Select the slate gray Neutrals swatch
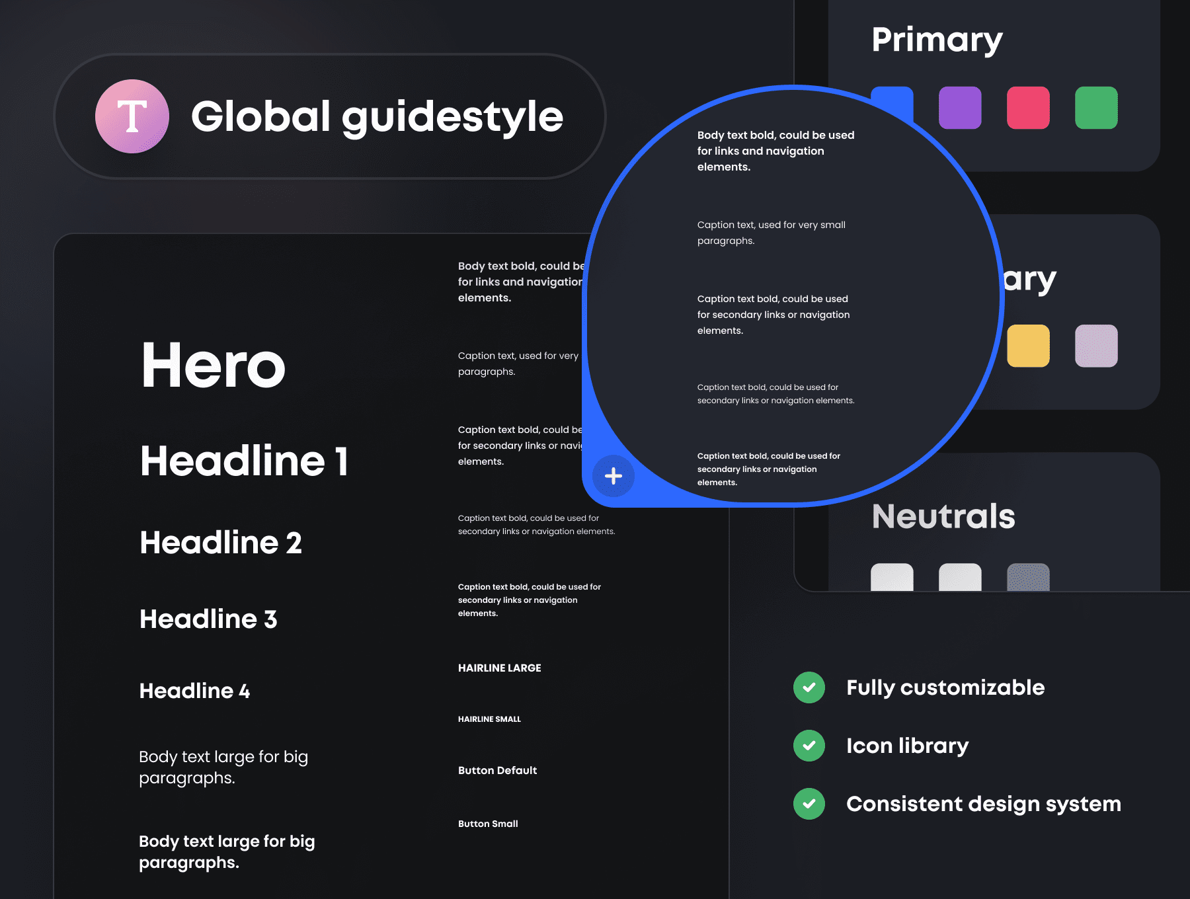The width and height of the screenshot is (1190, 899). point(1028,577)
